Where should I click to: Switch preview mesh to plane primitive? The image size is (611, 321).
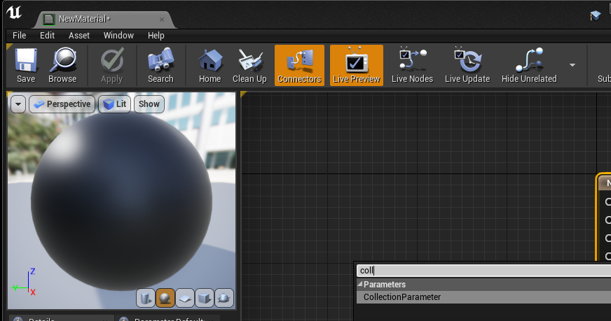[185, 299]
